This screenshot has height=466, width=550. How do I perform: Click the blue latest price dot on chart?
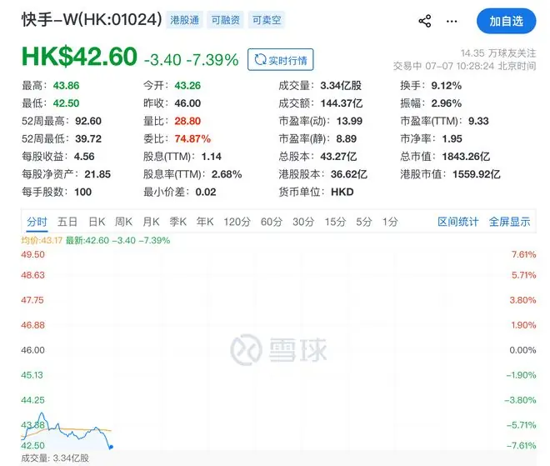[111, 447]
